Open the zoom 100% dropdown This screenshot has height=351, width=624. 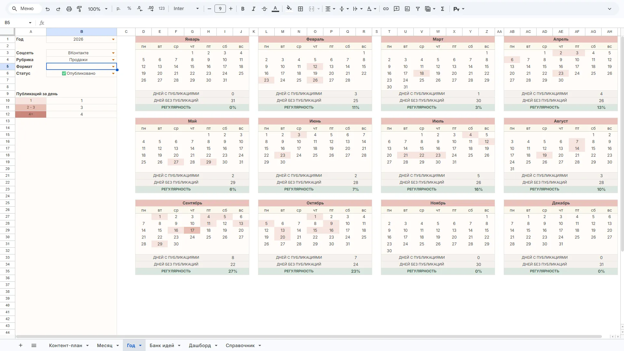coord(97,9)
